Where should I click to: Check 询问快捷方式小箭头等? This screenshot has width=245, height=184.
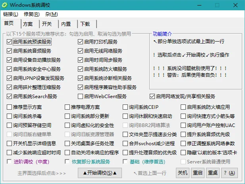(183, 116)
